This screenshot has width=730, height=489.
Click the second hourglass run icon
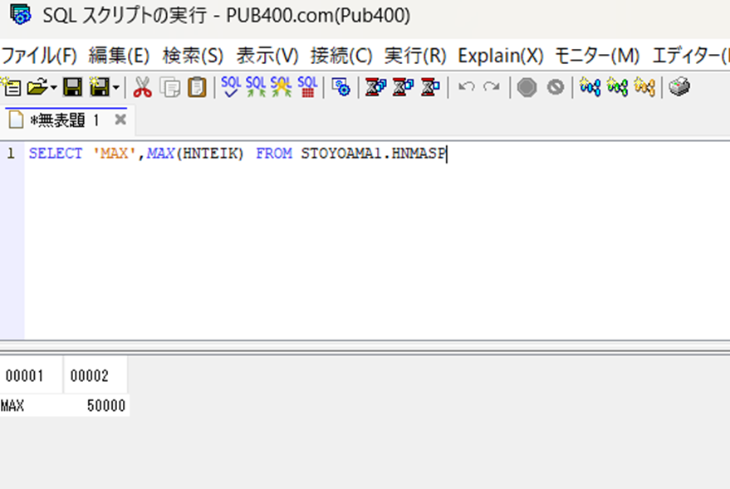tap(403, 87)
